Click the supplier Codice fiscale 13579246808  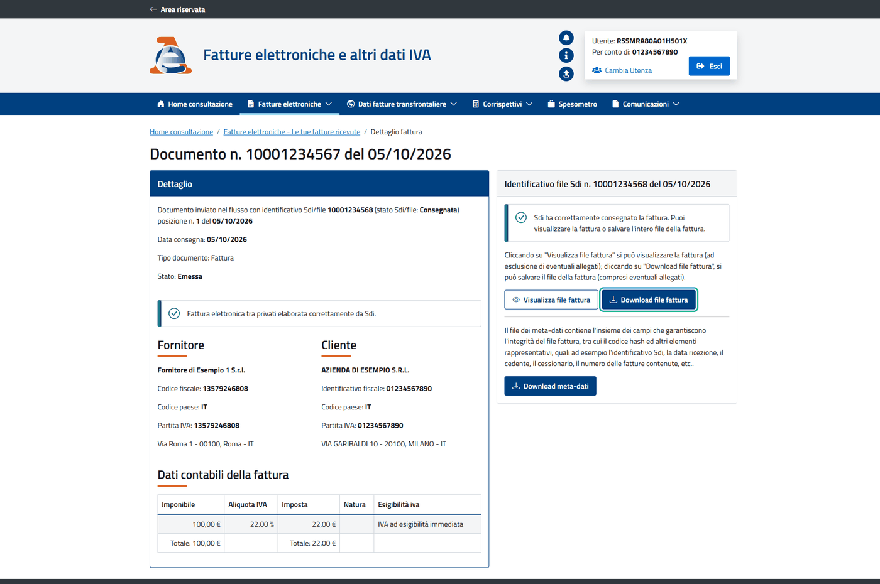tap(225, 389)
